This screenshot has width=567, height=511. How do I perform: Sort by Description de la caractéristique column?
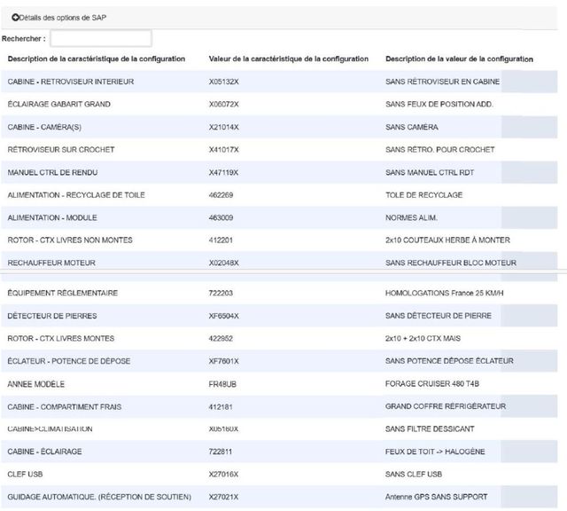point(97,59)
